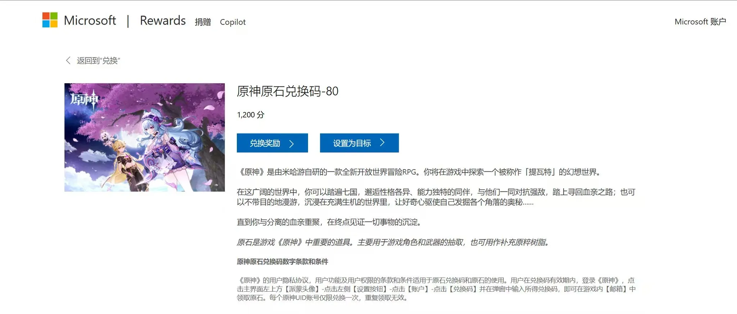Screen dimensions: 737x314
Task: Open the Copilot menu item
Action: (x=232, y=22)
